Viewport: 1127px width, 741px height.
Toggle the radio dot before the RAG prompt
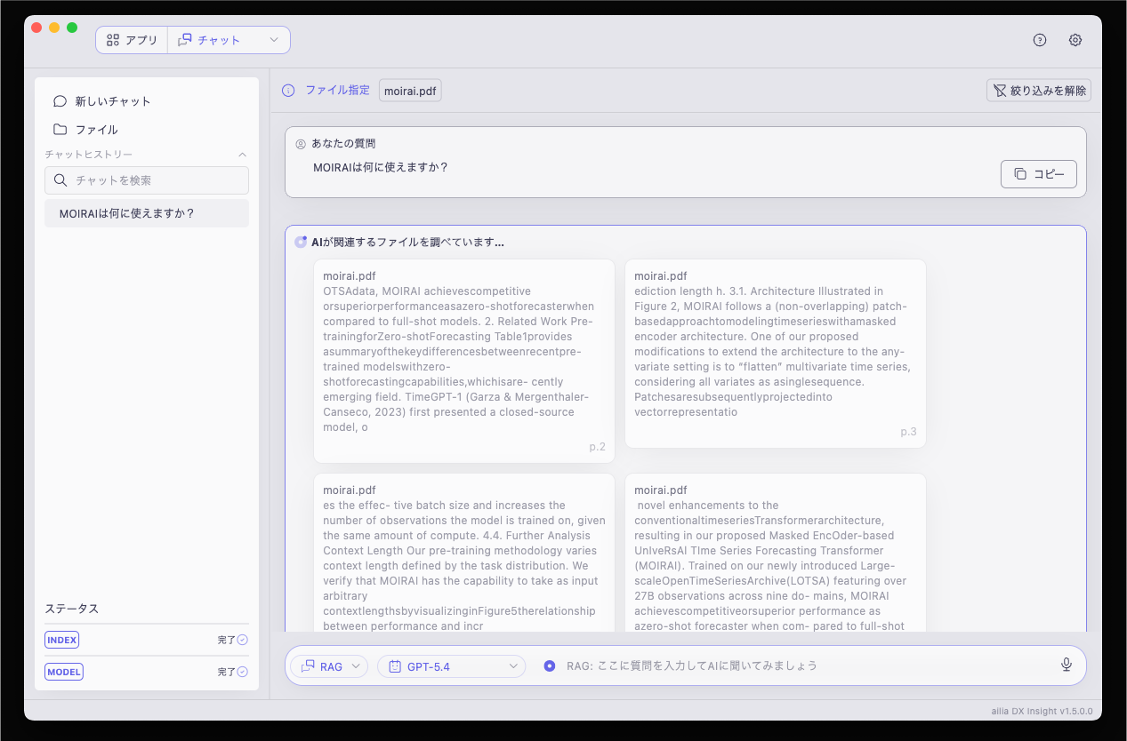(x=550, y=665)
